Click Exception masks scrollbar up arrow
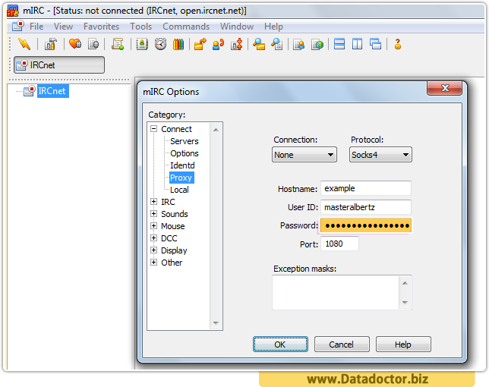The image size is (489, 387). click(405, 283)
